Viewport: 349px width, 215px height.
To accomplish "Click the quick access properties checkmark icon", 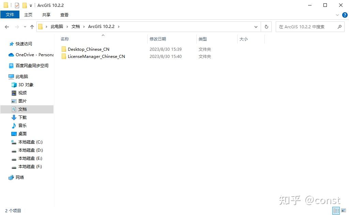I will pos(17,5).
